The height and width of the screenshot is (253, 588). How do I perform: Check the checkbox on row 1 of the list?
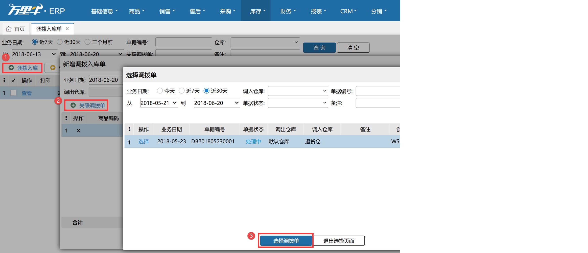(13, 93)
